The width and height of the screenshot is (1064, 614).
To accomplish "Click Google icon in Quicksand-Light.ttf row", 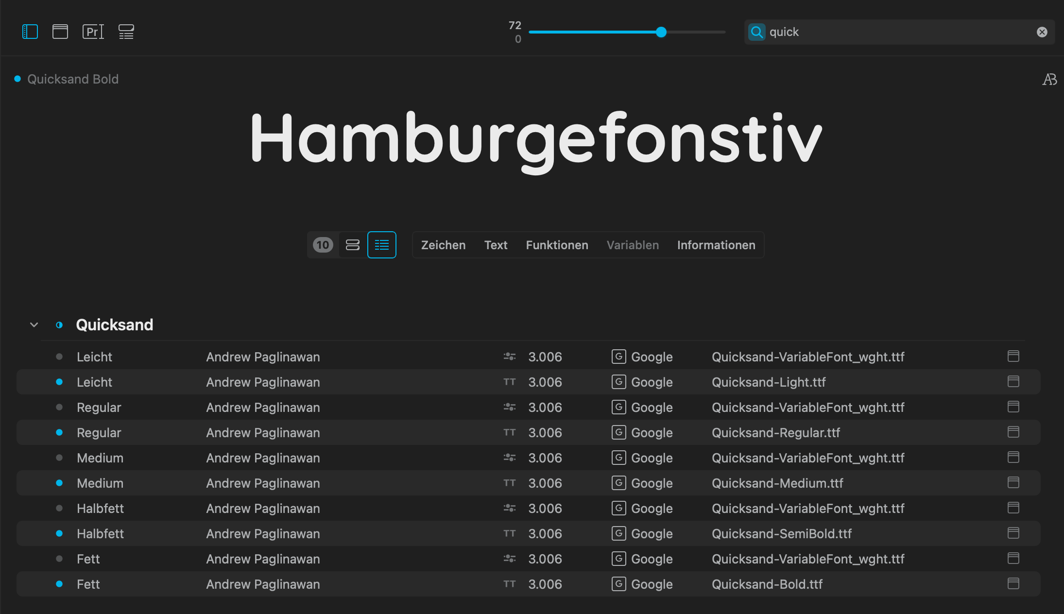I will tap(618, 382).
